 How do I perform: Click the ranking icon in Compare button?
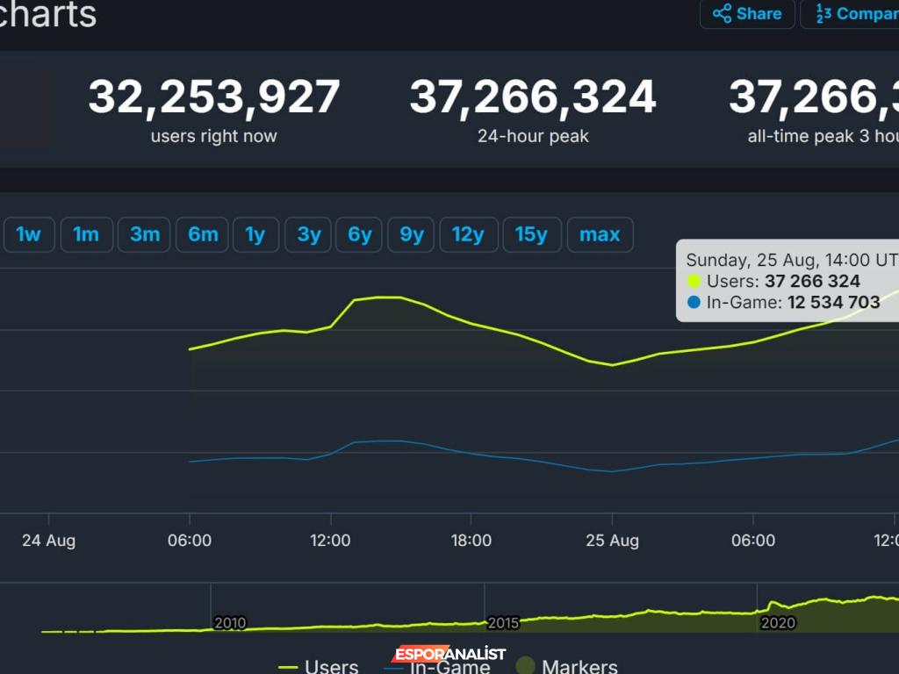[x=823, y=13]
